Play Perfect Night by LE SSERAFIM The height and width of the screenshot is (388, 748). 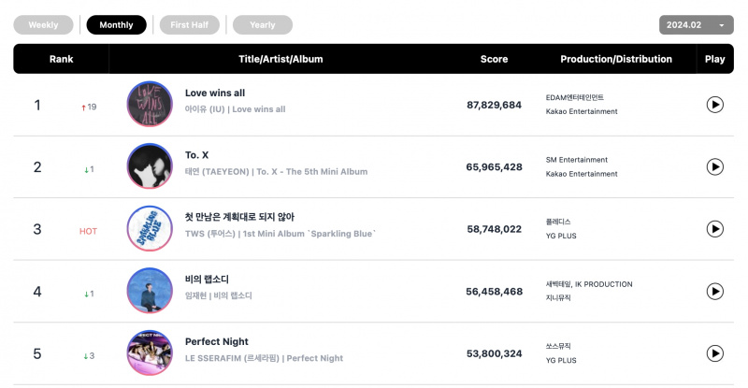coord(714,353)
